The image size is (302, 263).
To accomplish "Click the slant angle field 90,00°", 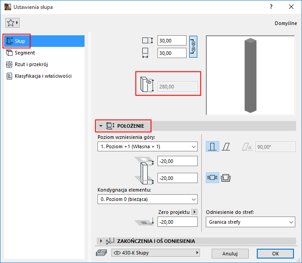I will point(276,147).
